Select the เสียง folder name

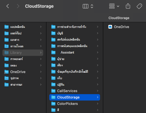point(60,65)
